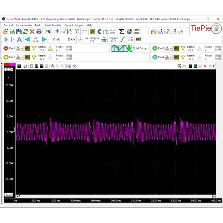Toggle Kan1 channel on/off indicator
223x223 pixels.
tap(6, 48)
